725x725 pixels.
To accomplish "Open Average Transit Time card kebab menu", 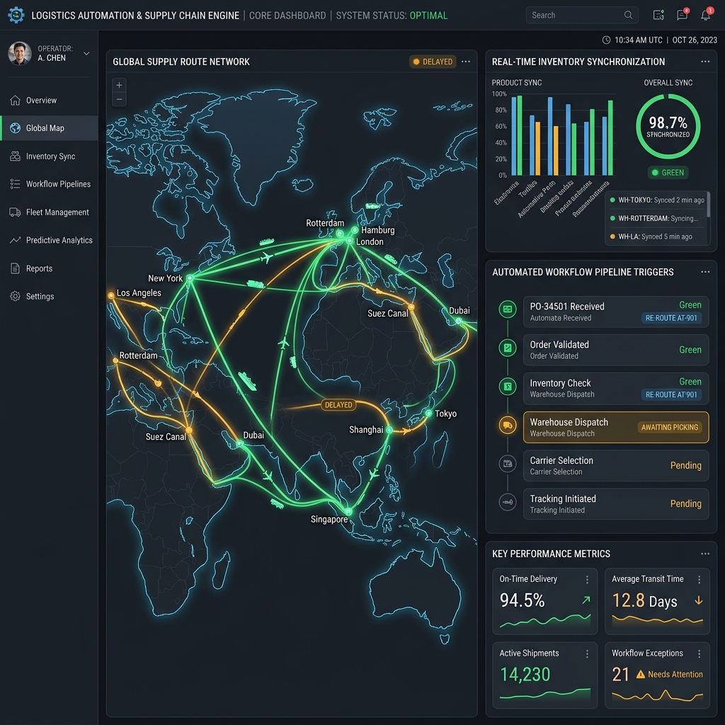I will coord(699,579).
